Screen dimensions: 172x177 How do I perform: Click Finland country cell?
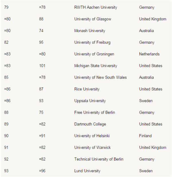(145, 136)
